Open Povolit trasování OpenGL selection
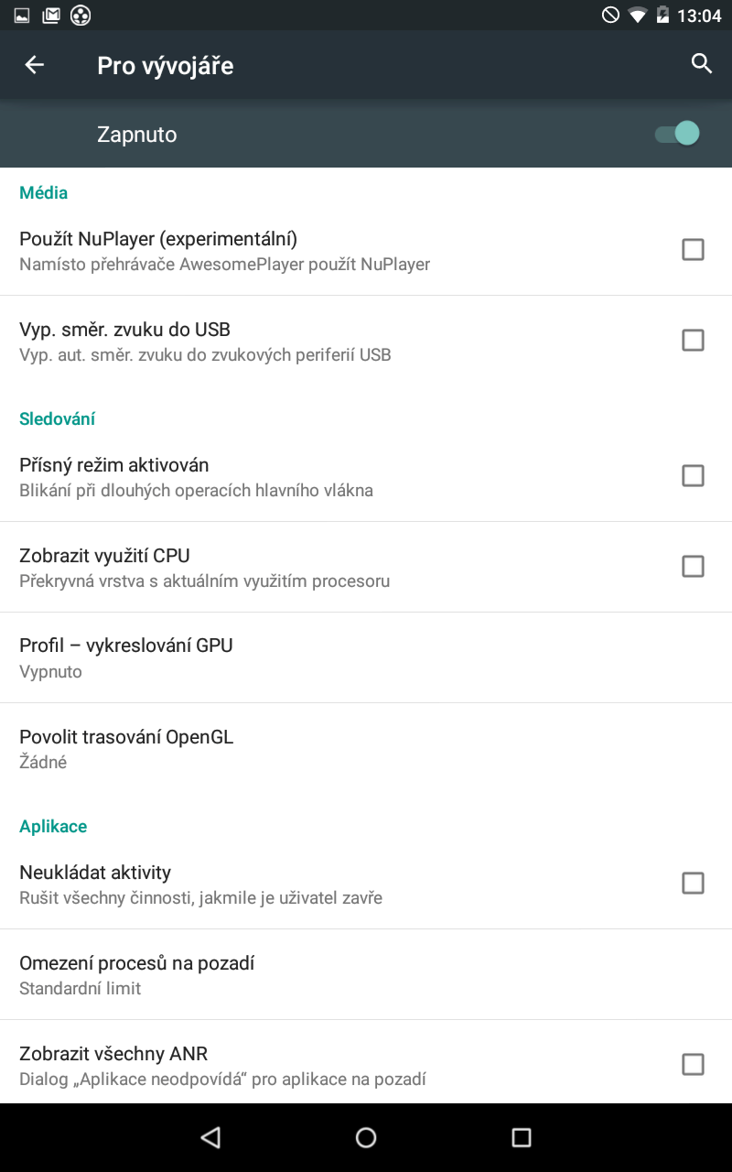The height and width of the screenshot is (1172, 732). tap(366, 748)
